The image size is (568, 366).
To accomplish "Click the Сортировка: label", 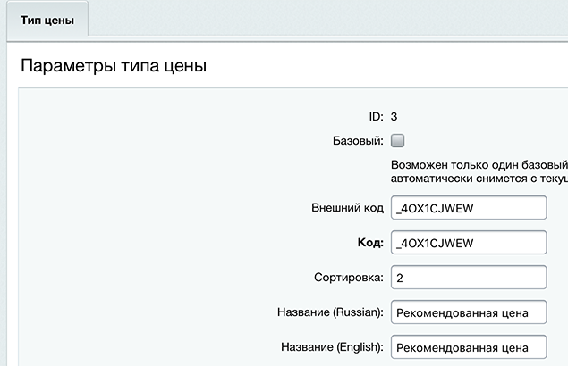I will pos(349,278).
